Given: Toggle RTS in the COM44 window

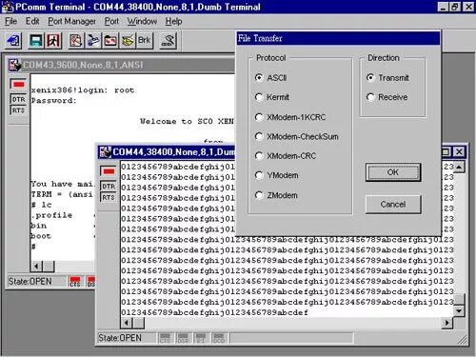Looking at the screenshot, I should [109, 197].
